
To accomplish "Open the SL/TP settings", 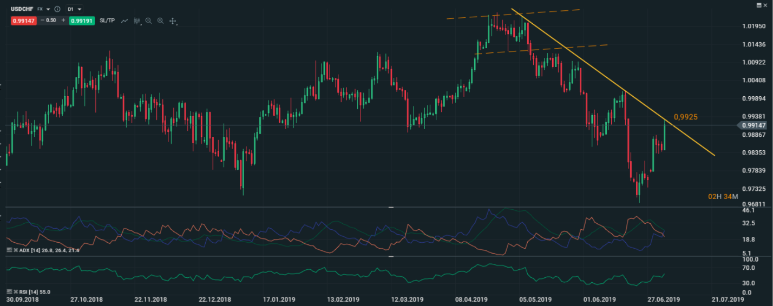I will tap(107, 21).
